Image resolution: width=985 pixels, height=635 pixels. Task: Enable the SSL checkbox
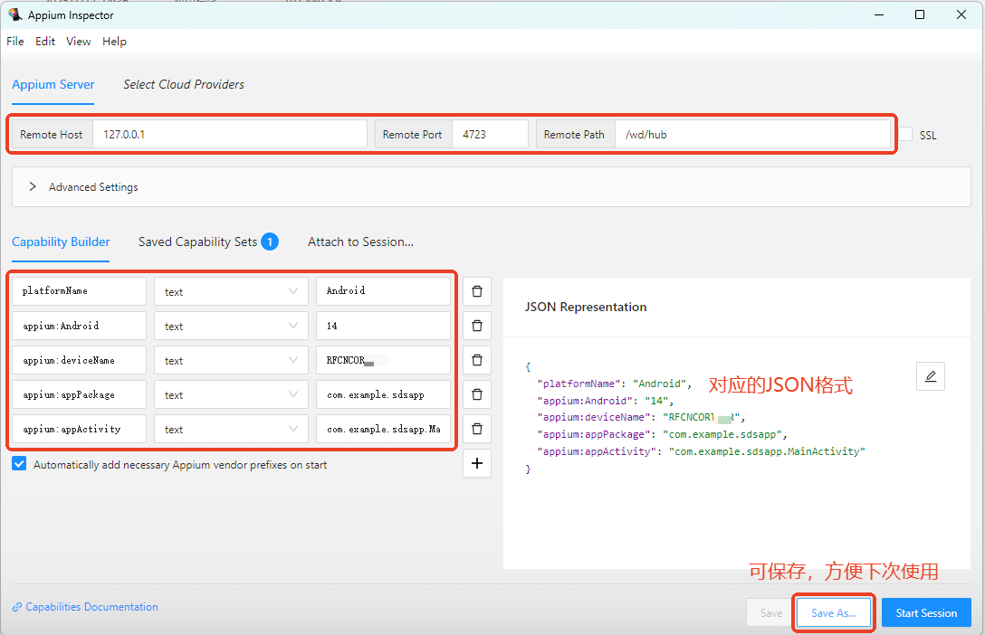[905, 134]
